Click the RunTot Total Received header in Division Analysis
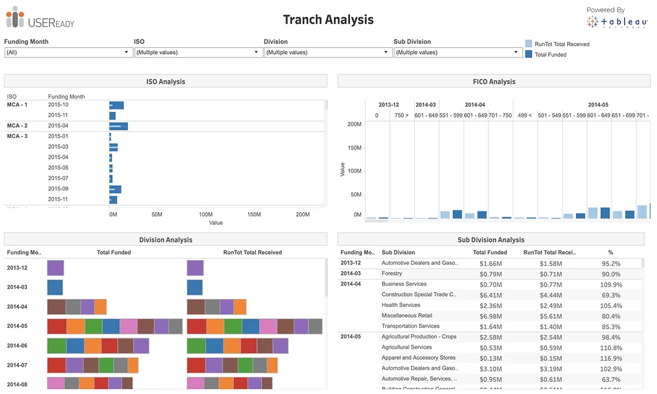Viewport: 657px width, 394px height. (252, 252)
